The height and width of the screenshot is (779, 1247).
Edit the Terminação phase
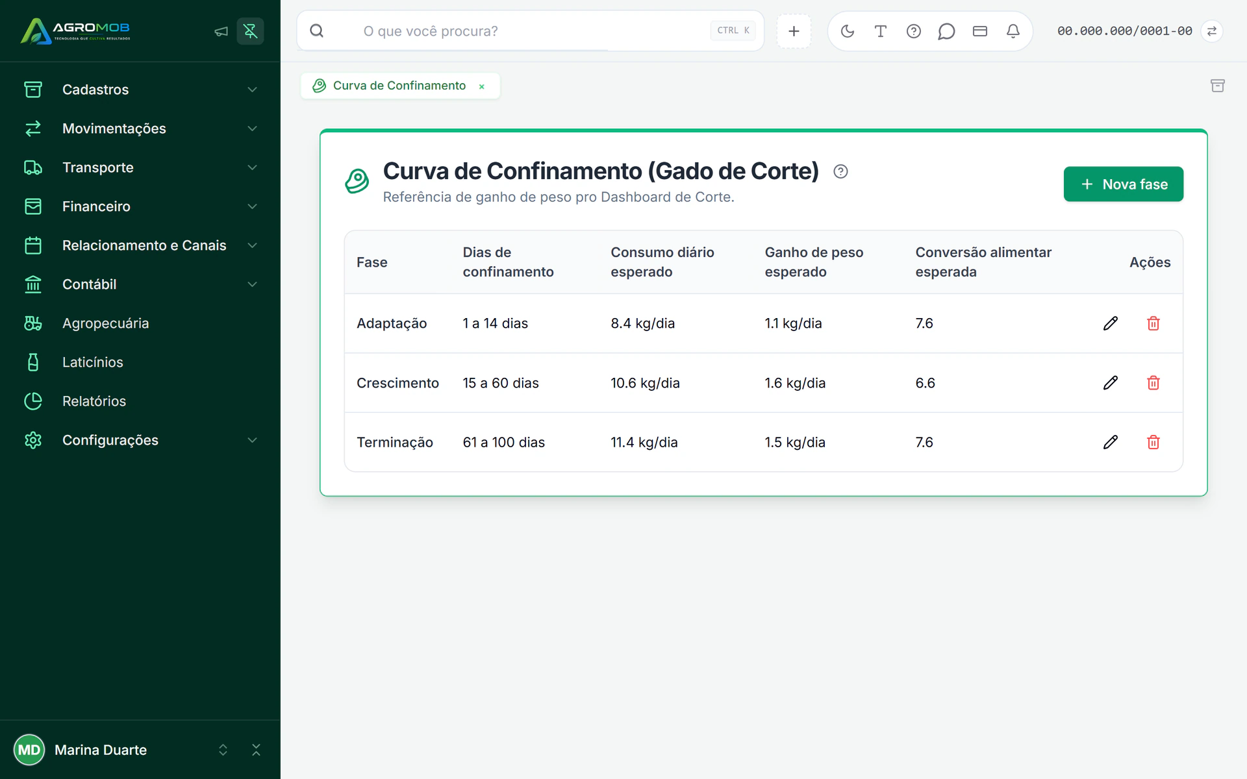pyautogui.click(x=1110, y=442)
